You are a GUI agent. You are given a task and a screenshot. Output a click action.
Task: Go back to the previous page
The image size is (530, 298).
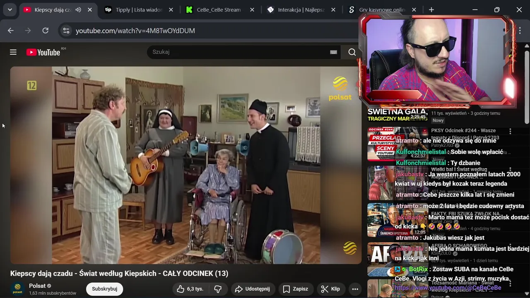point(11,31)
